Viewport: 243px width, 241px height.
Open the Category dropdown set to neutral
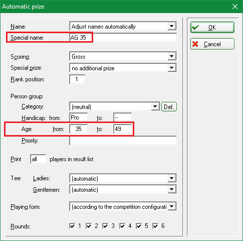tap(155, 106)
